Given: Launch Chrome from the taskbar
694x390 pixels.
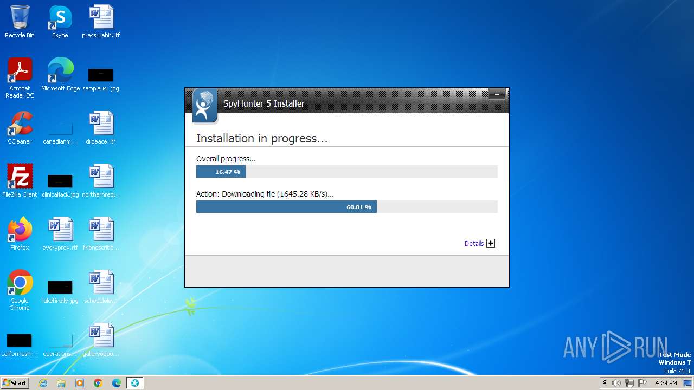Looking at the screenshot, I should (98, 383).
